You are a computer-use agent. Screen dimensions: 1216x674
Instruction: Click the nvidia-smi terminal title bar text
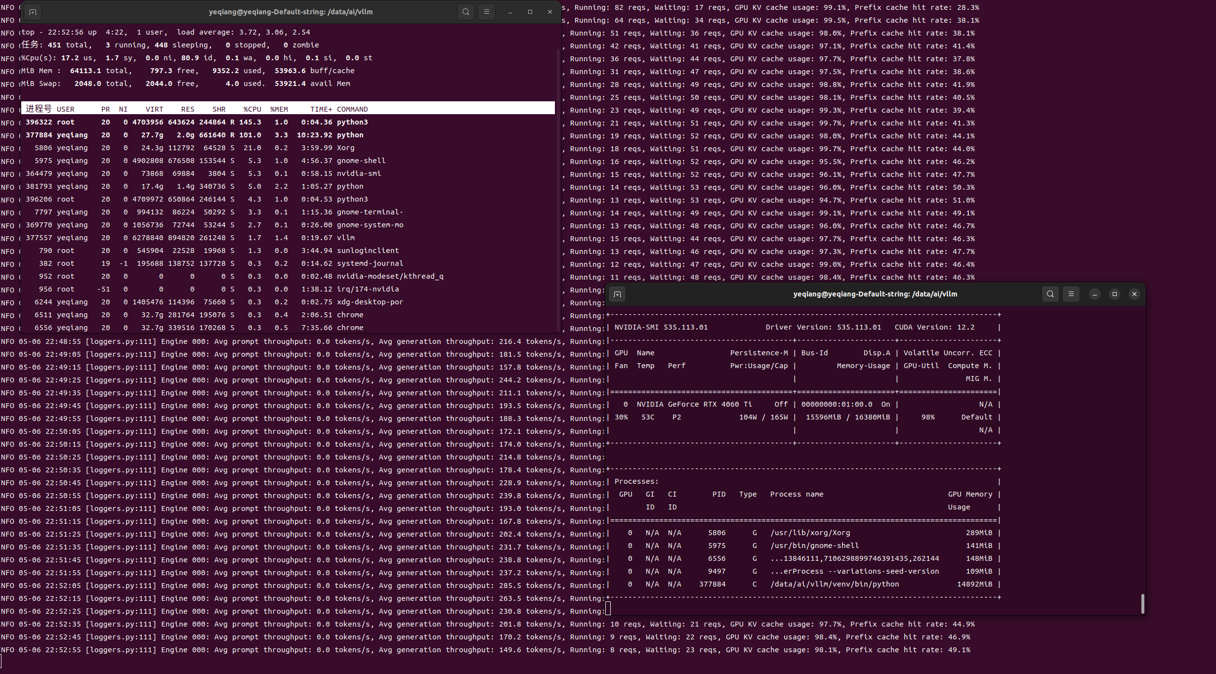[x=875, y=294]
